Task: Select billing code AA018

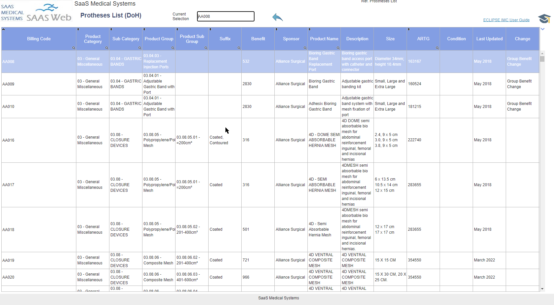Action: click(8, 230)
